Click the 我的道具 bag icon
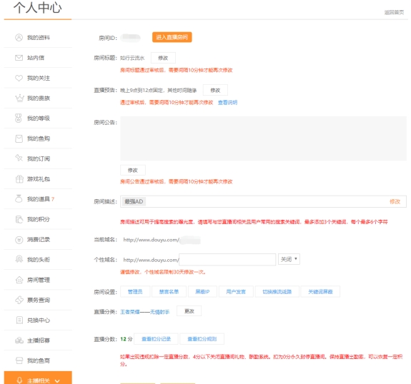The image size is (411, 384). (19, 199)
